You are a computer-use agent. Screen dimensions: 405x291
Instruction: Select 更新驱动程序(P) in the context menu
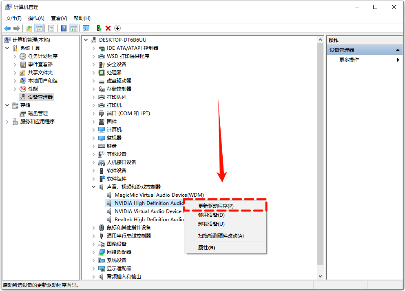tap(216, 206)
